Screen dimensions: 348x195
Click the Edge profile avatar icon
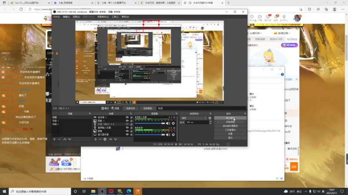335,9
